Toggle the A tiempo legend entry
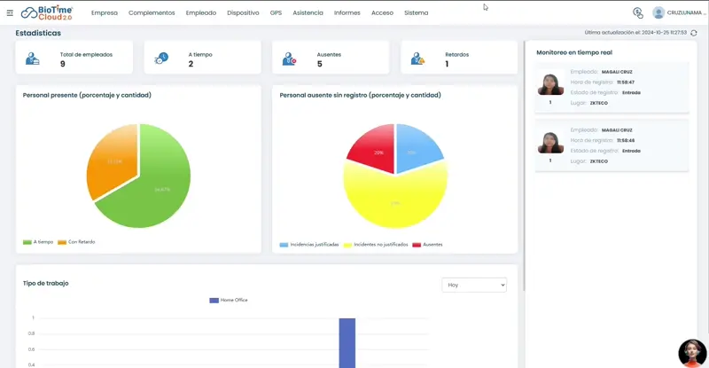 pos(38,242)
